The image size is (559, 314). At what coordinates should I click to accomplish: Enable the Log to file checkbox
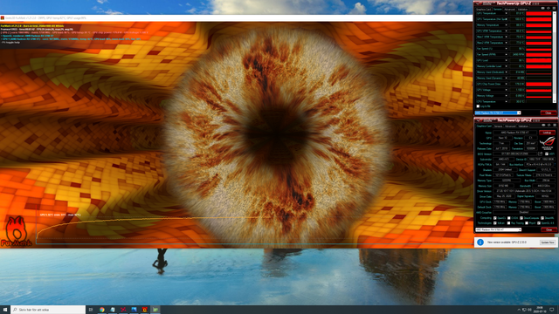(478, 106)
